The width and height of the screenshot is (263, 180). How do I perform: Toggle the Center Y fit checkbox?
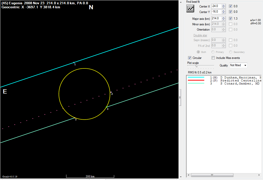[x=230, y=12]
